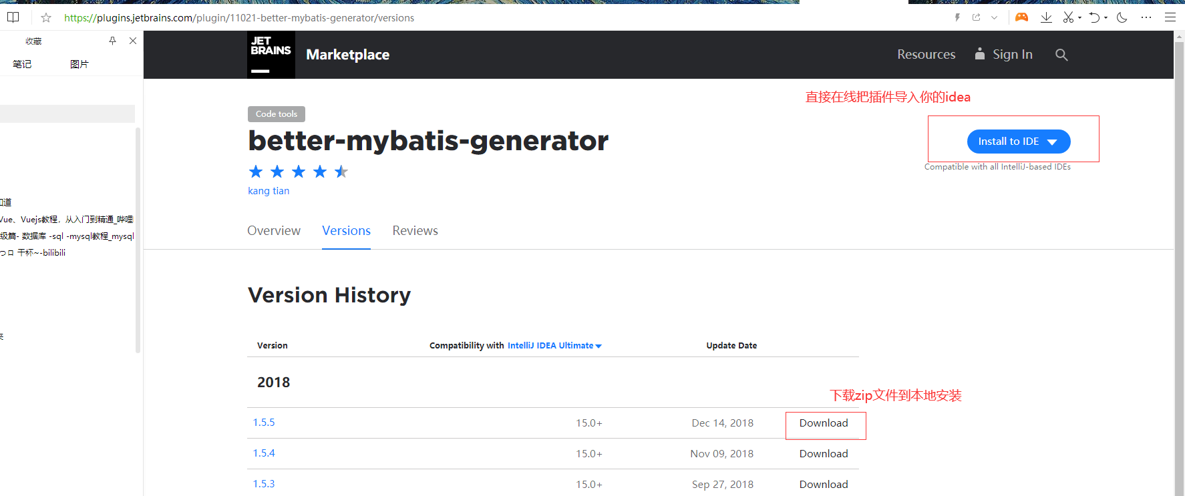
Task: Download version 1.5.5
Action: [824, 423]
